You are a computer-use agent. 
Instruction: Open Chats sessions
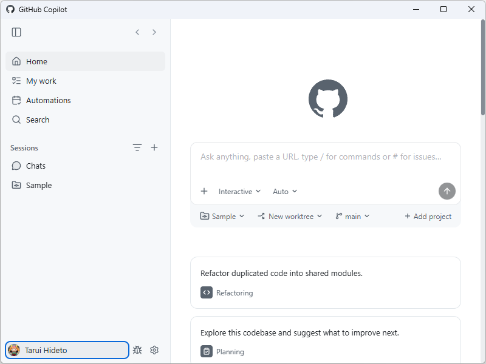(x=85, y=166)
